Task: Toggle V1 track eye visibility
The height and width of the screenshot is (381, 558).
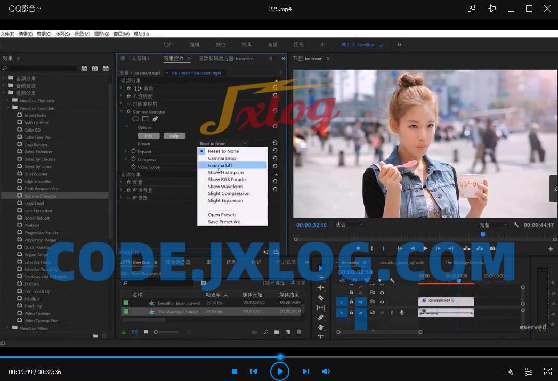Action: [x=382, y=302]
